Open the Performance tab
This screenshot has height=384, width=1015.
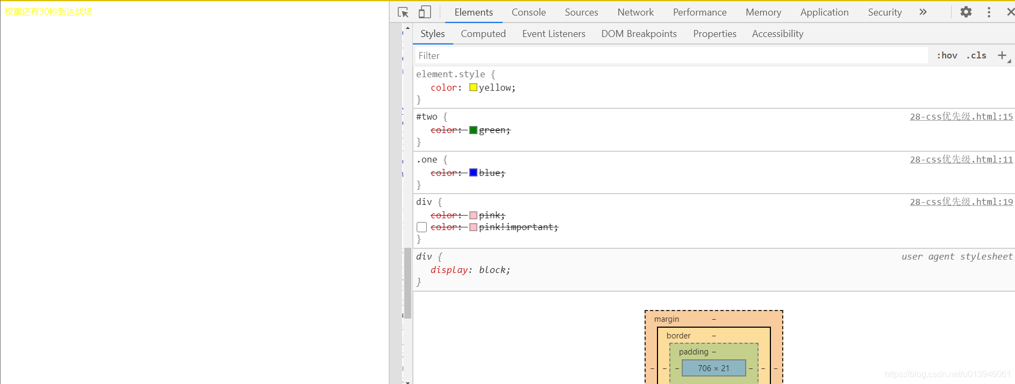[x=699, y=12]
